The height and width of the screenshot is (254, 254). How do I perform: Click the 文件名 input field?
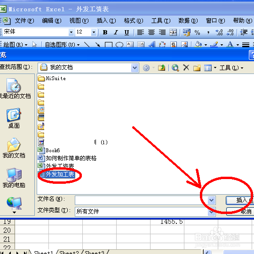[x=141, y=200]
